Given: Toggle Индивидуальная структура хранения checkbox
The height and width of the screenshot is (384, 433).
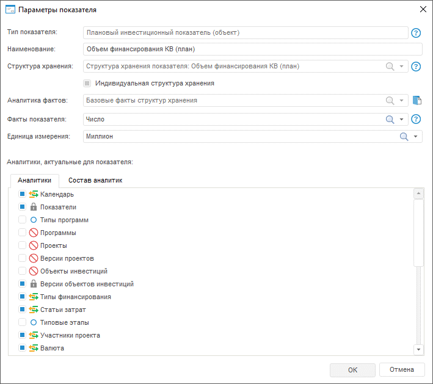Looking at the screenshot, I should coord(87,83).
